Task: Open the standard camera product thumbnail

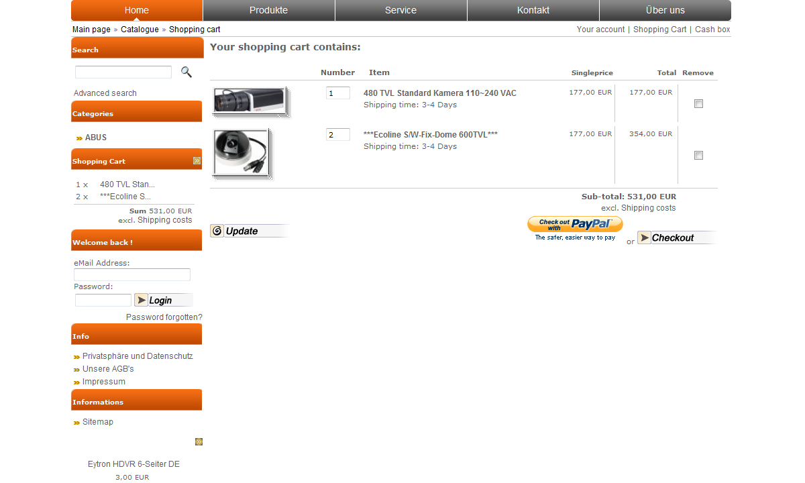Action: click(x=250, y=101)
